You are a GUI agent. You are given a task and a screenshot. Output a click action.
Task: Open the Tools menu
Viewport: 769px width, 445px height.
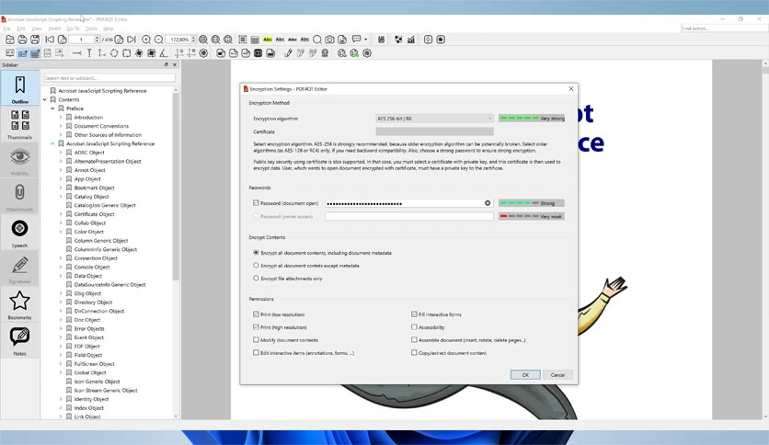(91, 29)
